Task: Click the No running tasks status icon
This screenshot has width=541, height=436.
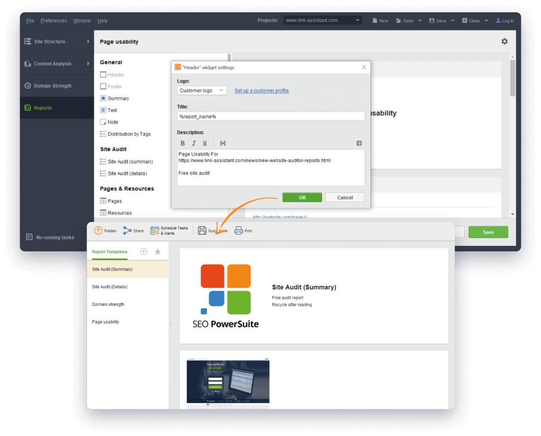Action: [29, 237]
